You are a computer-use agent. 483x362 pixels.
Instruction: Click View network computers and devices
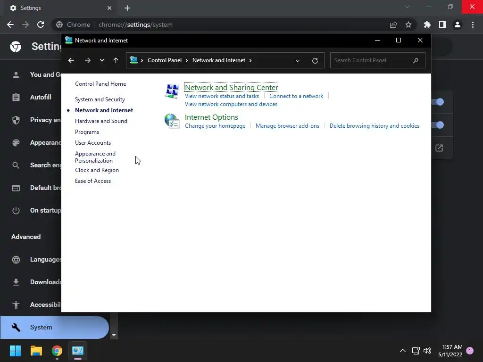231,104
